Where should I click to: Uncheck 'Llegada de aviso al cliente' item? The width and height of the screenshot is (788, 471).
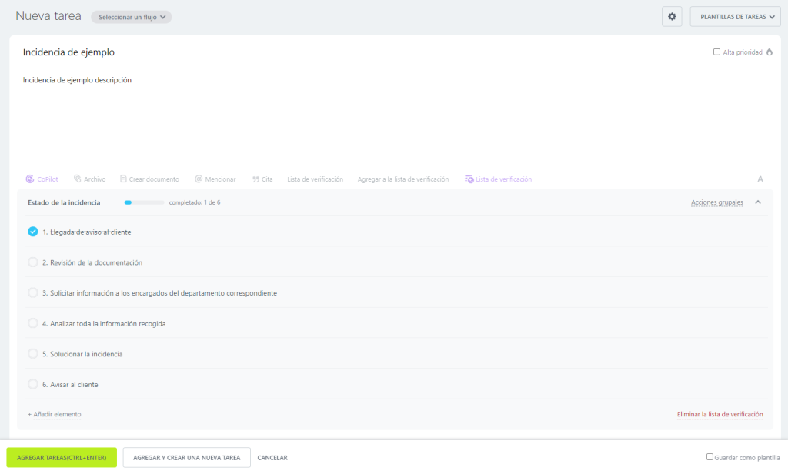(x=33, y=232)
